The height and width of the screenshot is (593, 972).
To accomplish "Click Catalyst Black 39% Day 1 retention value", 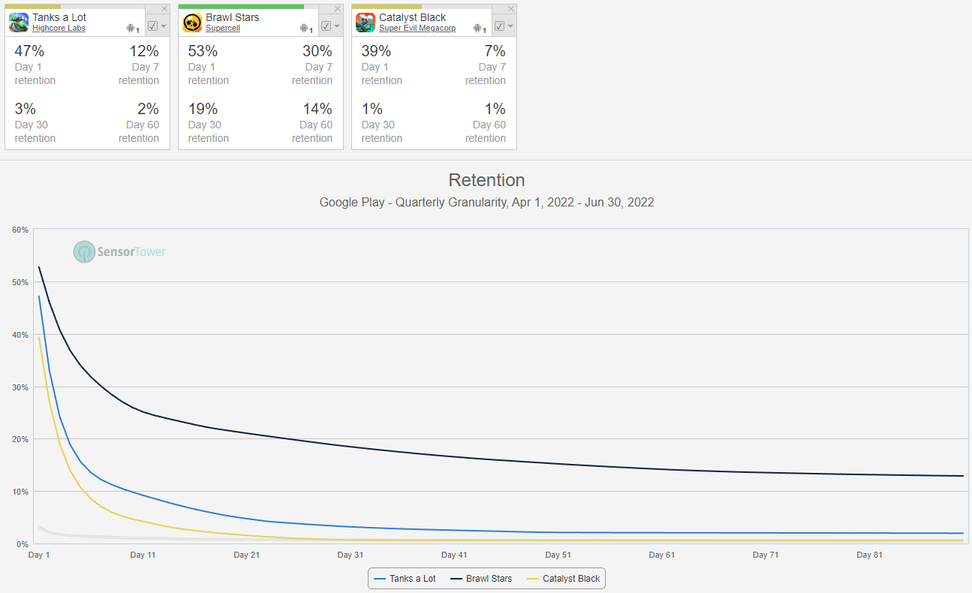I will point(376,51).
